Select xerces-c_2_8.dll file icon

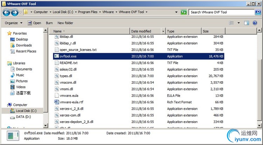57,109
